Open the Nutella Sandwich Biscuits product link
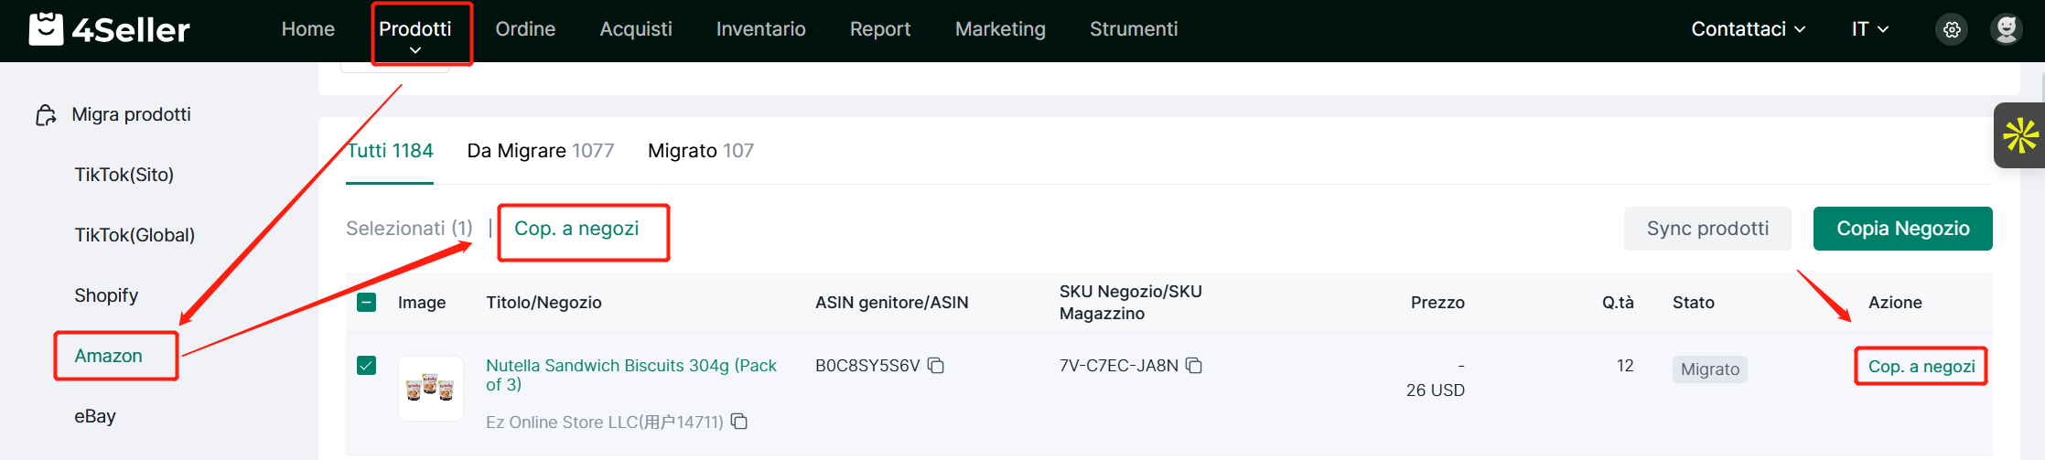The height and width of the screenshot is (460, 2045). coord(631,375)
